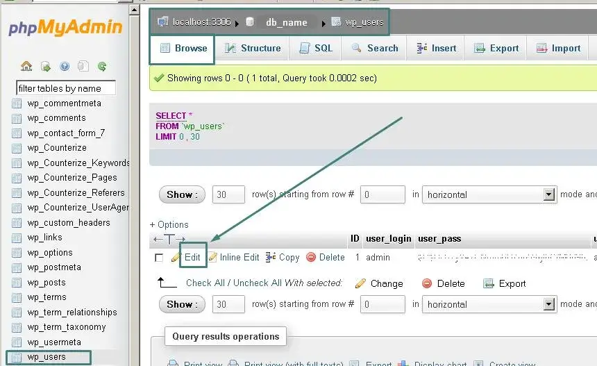Open the wp_term_taxonomy table
The image size is (597, 366).
point(67,327)
